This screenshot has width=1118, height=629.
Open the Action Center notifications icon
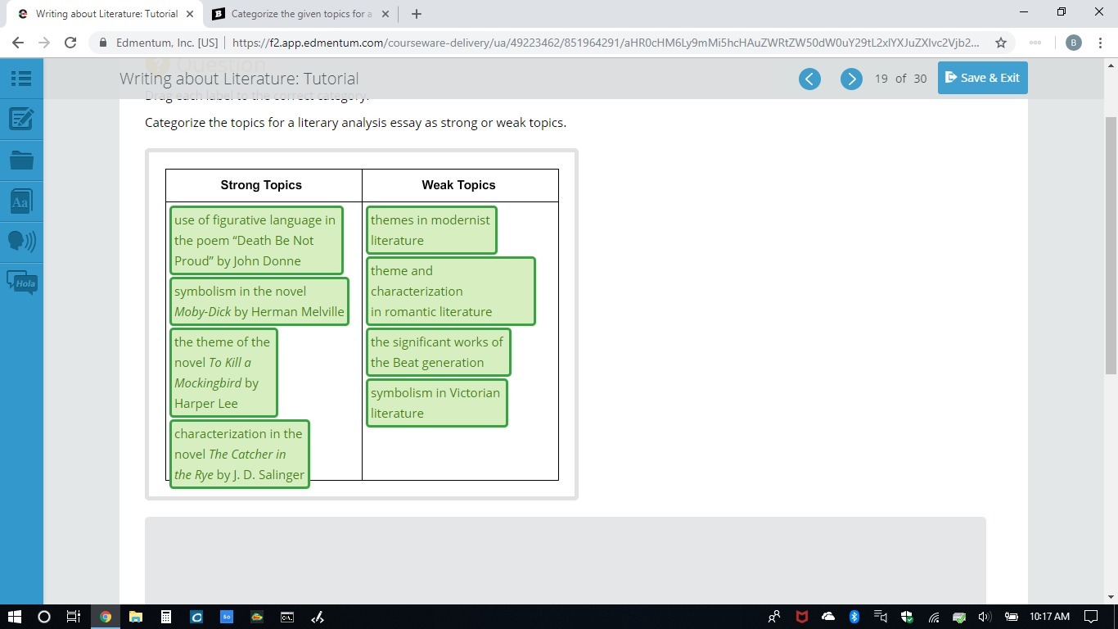1091,617
